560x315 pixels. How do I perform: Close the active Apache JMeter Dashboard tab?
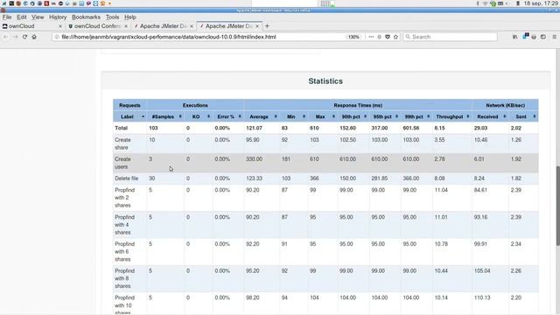click(x=256, y=26)
